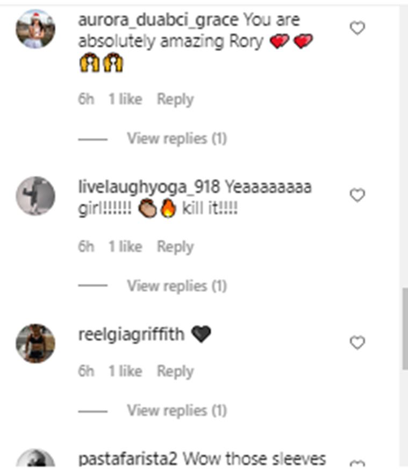Open the livelaughyoga_918 username link
Viewport: 408px width, 472px height.
coord(149,188)
